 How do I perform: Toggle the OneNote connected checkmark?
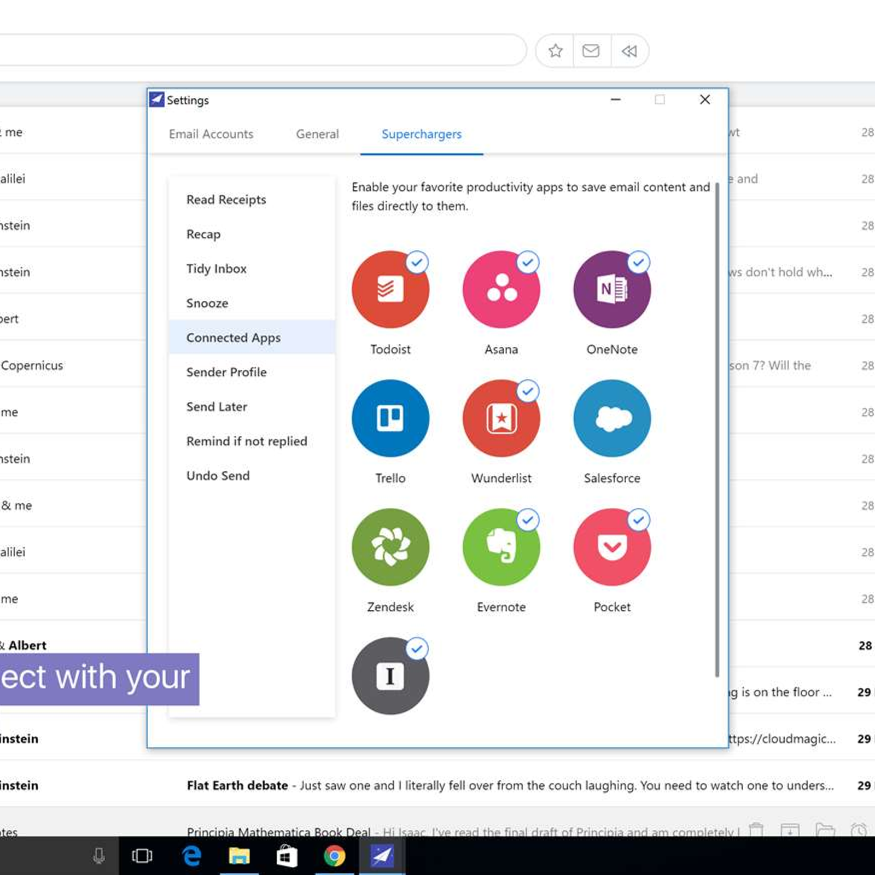tap(638, 262)
